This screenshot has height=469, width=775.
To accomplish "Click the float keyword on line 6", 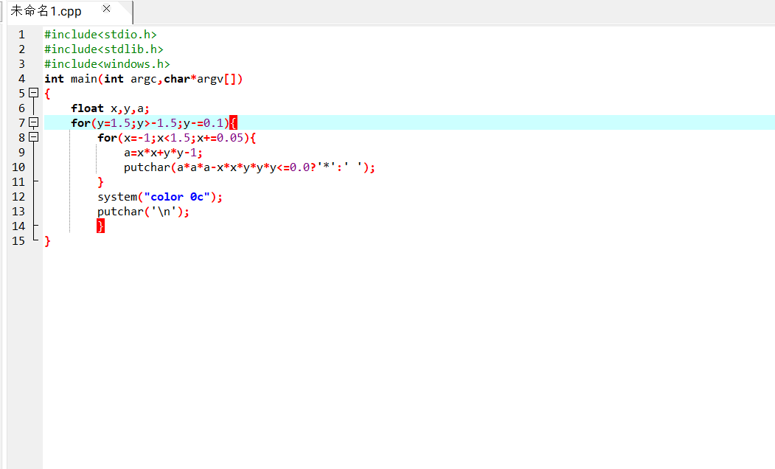I will [x=87, y=108].
